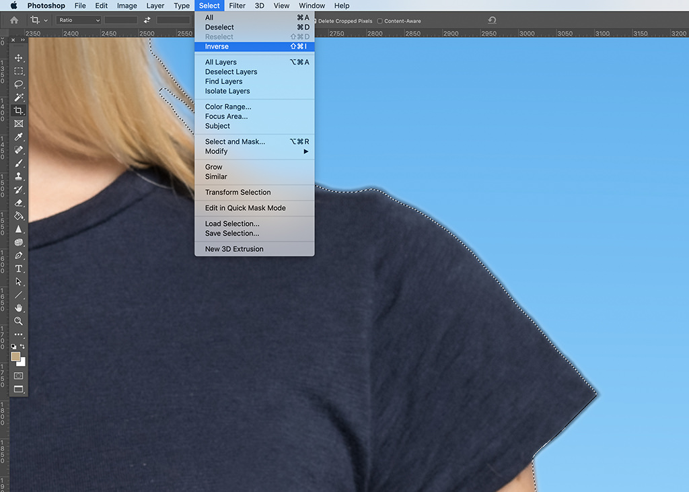Open the Filter menu
The height and width of the screenshot is (492, 689).
(238, 5)
